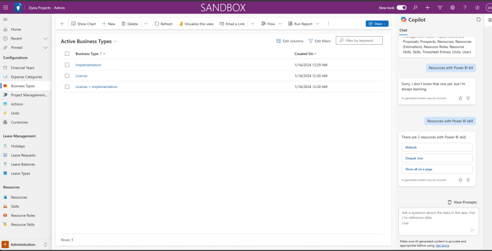Viewport: 492px width, 251px height.
Task: Expand the Active Business Types view selector
Action: [x=115, y=42]
